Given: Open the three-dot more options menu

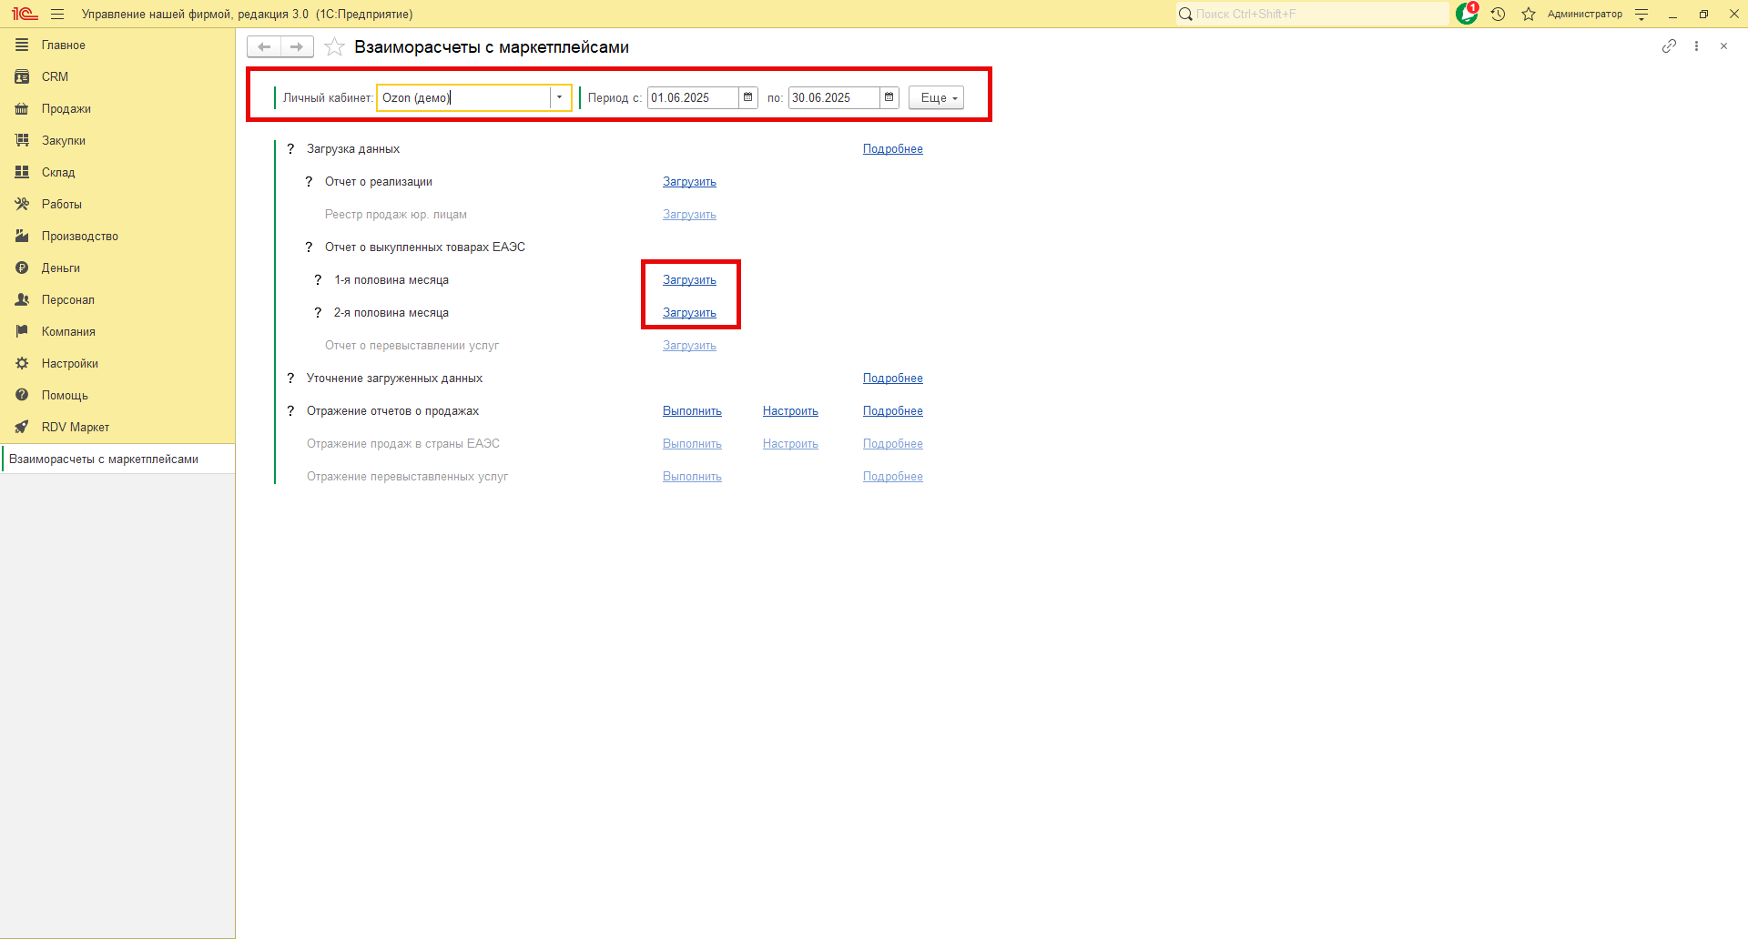Looking at the screenshot, I should pyautogui.click(x=1696, y=45).
